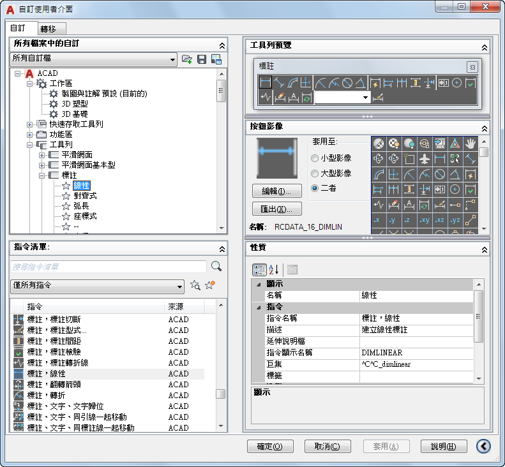Click the Linear dimension icon in toolbar preview
This screenshot has height=467, width=505.
(x=265, y=82)
